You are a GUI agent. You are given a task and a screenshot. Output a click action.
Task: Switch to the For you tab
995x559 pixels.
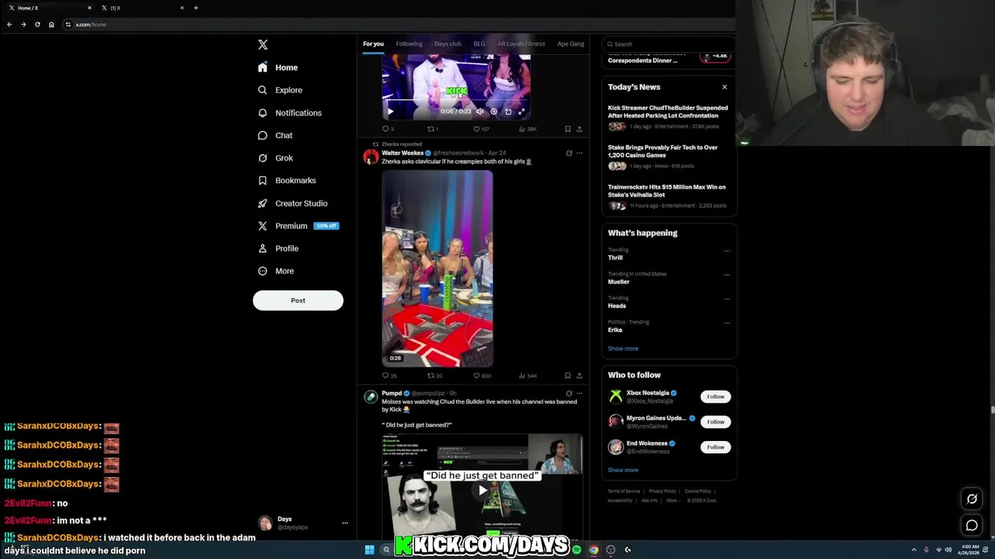[373, 43]
